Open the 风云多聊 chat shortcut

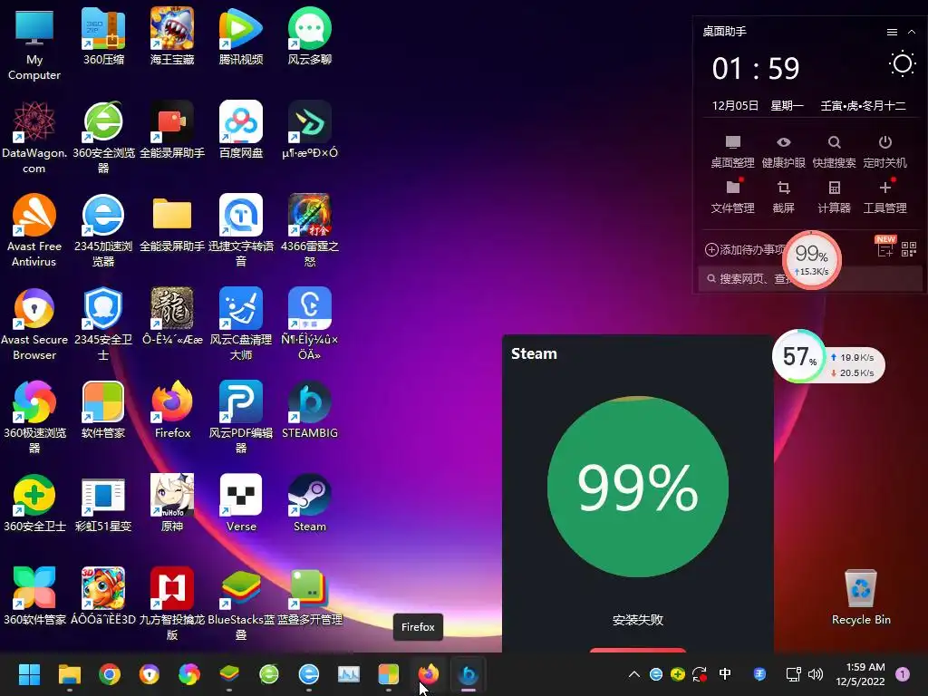click(x=310, y=36)
